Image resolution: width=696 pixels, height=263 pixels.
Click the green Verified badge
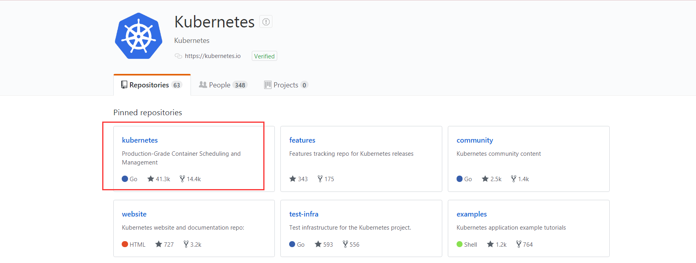point(264,56)
